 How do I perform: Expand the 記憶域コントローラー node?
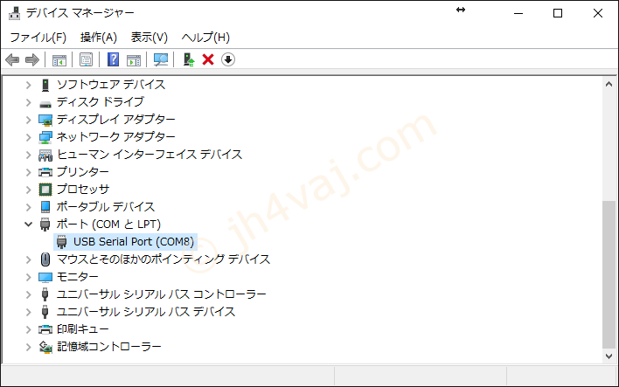point(29,347)
